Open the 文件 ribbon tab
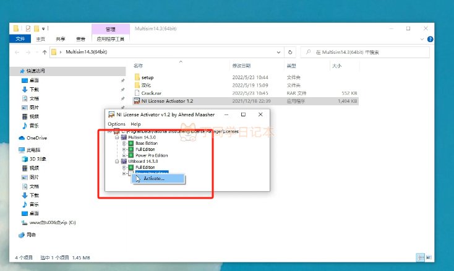 pyautogui.click(x=20, y=39)
